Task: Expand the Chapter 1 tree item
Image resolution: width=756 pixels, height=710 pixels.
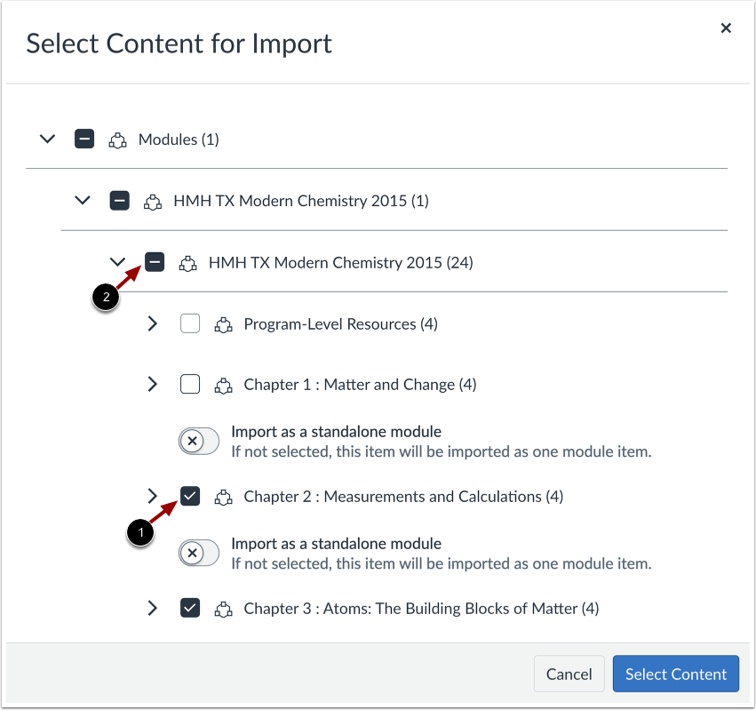Action: click(152, 384)
